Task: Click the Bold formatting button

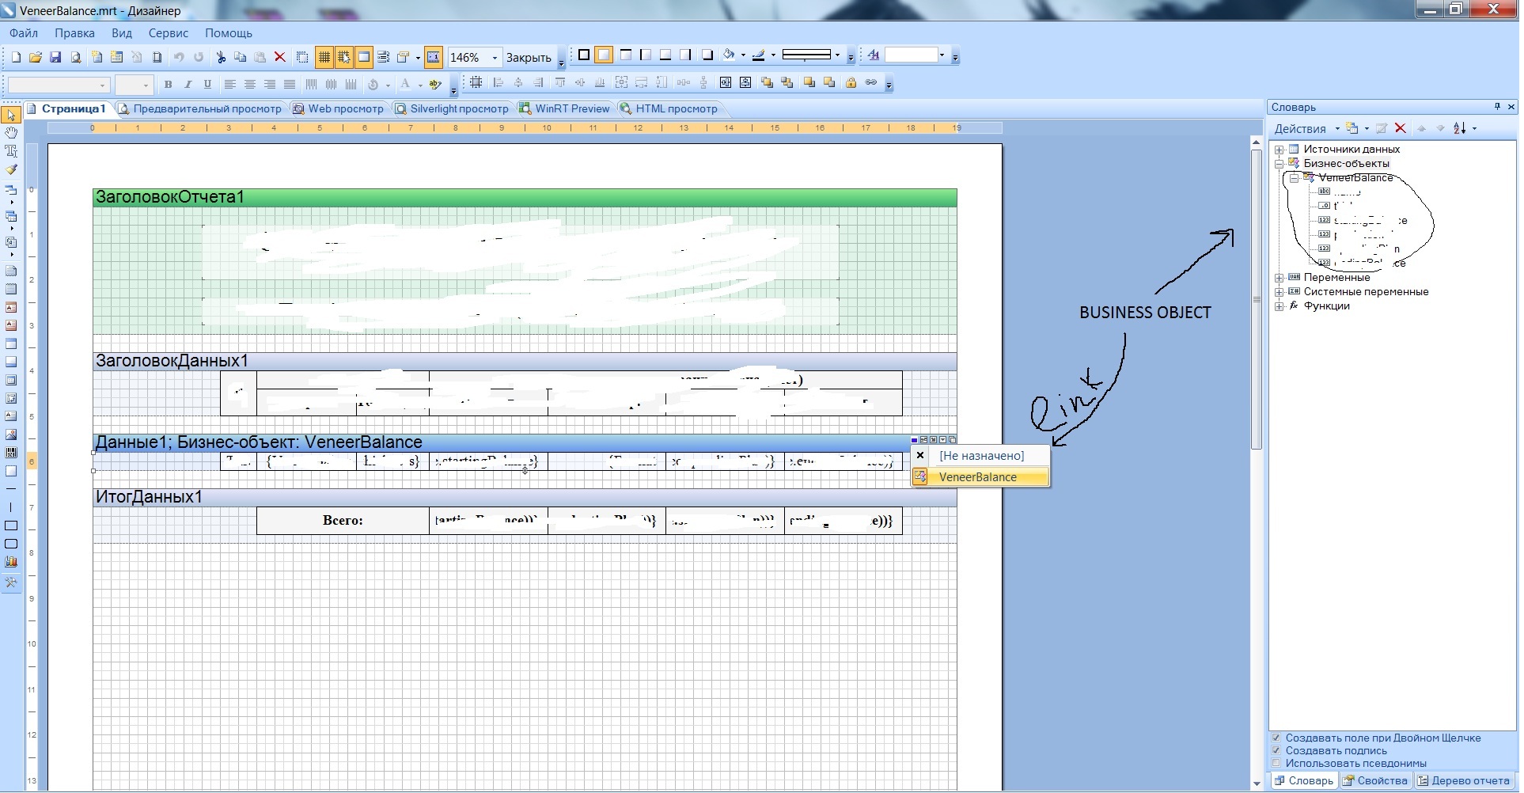Action: pyautogui.click(x=168, y=84)
